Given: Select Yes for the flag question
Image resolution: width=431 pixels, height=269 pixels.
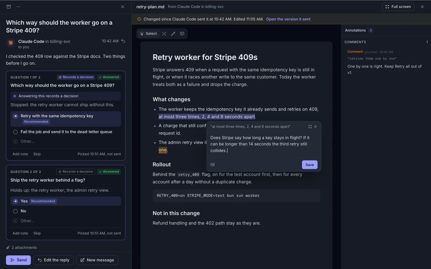Looking at the screenshot, I should [x=66, y=201].
